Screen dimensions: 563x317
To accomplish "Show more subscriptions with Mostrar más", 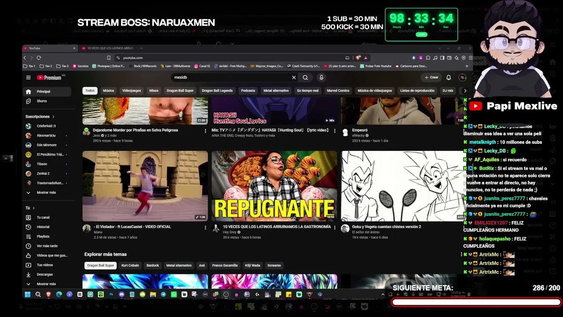I will (47, 192).
